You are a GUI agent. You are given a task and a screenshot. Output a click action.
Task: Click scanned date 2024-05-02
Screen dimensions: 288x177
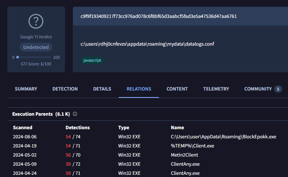coord(25,155)
